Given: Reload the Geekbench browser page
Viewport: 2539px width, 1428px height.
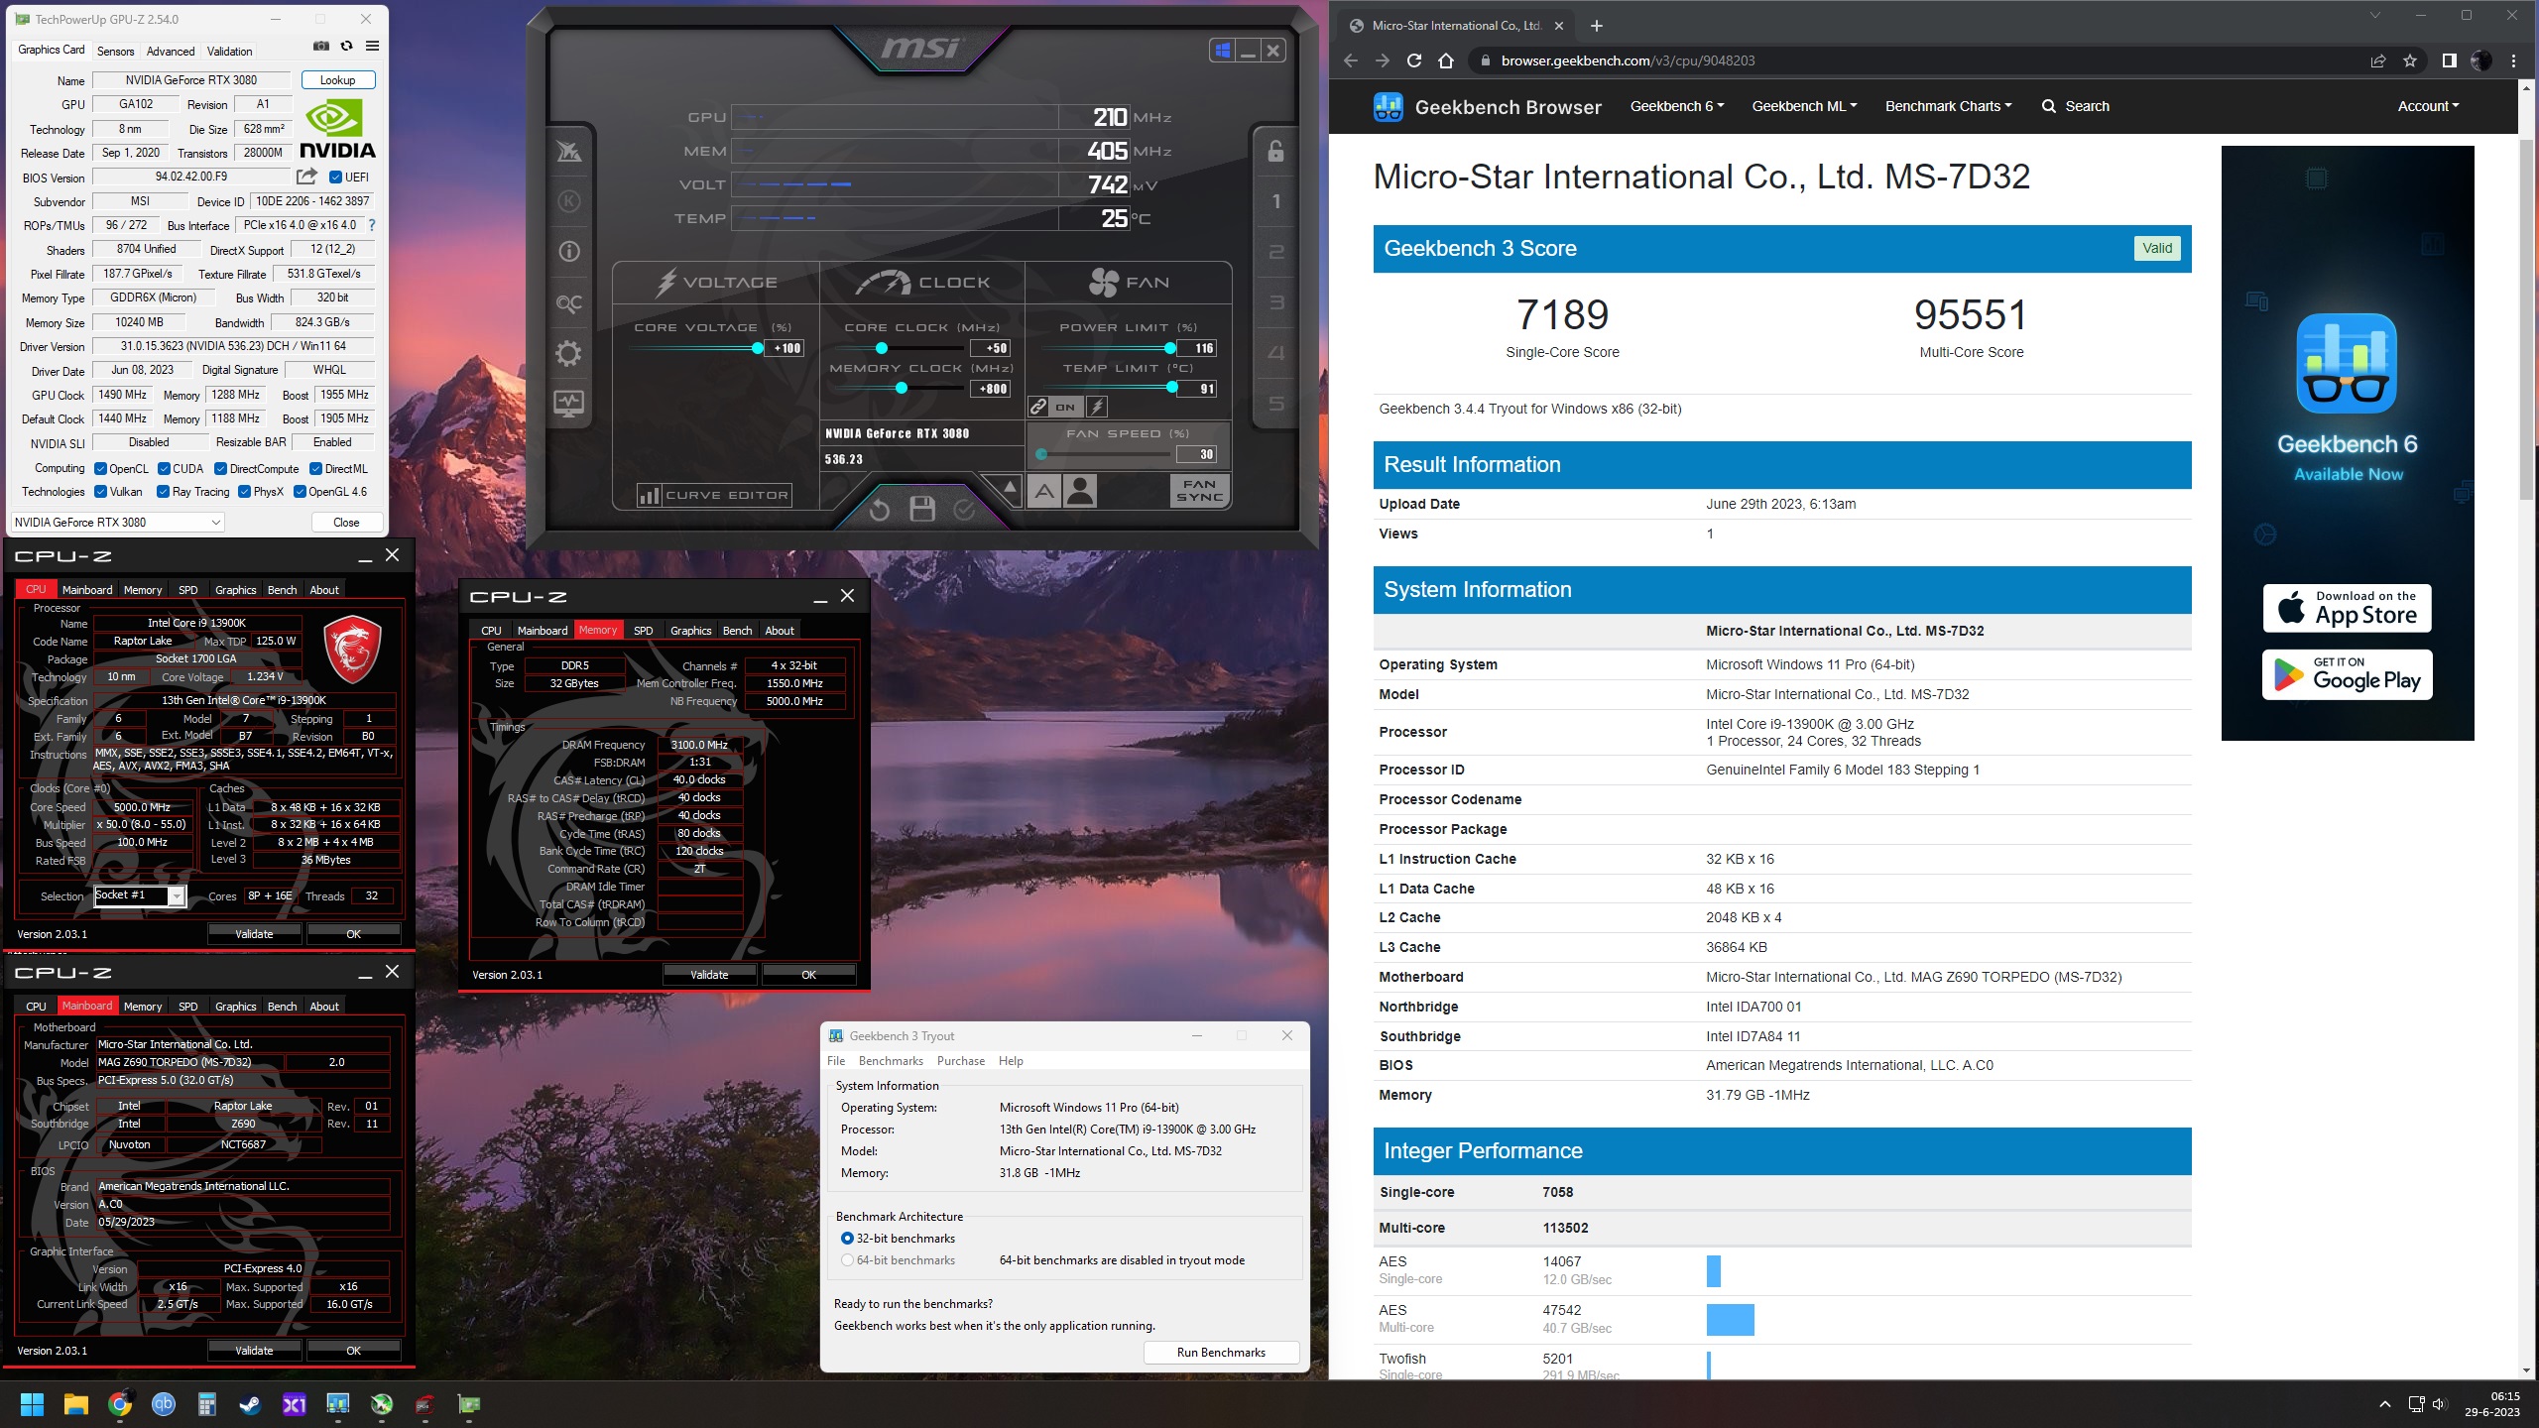Looking at the screenshot, I should click(x=1414, y=60).
